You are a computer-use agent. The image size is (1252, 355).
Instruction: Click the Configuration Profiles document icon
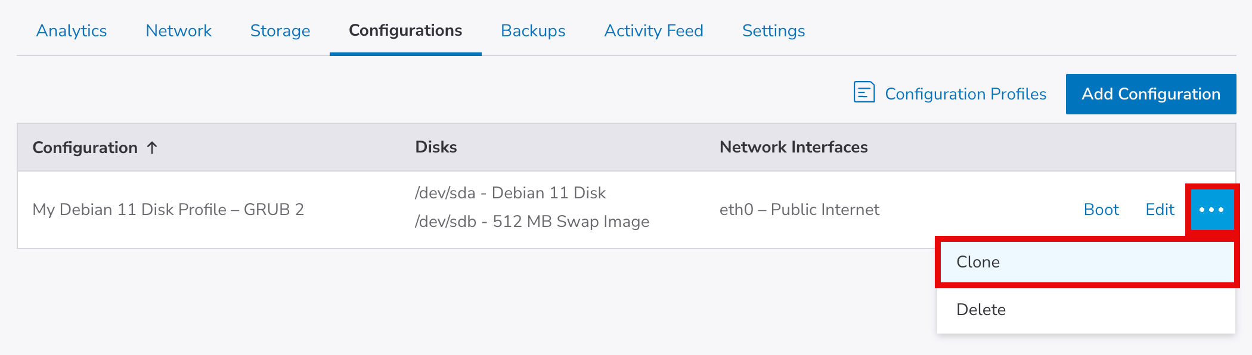tap(864, 93)
